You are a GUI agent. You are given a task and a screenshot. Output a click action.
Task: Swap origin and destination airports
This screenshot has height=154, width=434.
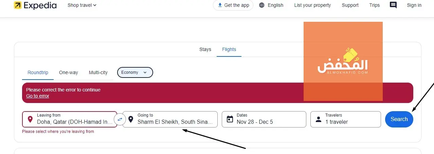(x=120, y=119)
